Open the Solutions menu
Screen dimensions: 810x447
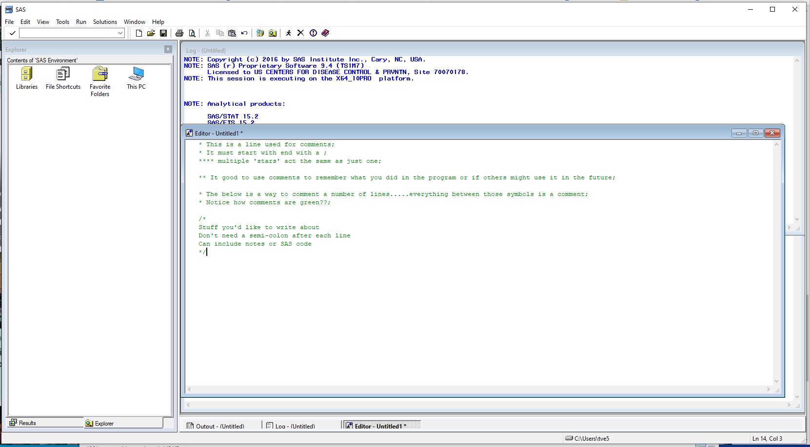(x=105, y=22)
